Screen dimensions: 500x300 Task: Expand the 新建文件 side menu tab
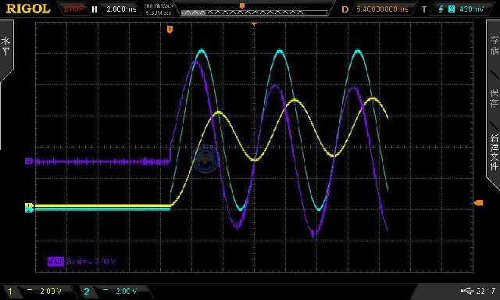pos(494,152)
